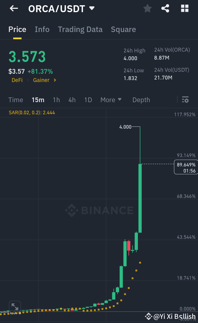Open Gainer details via its chevron
This screenshot has width=198, height=323.
point(55,80)
